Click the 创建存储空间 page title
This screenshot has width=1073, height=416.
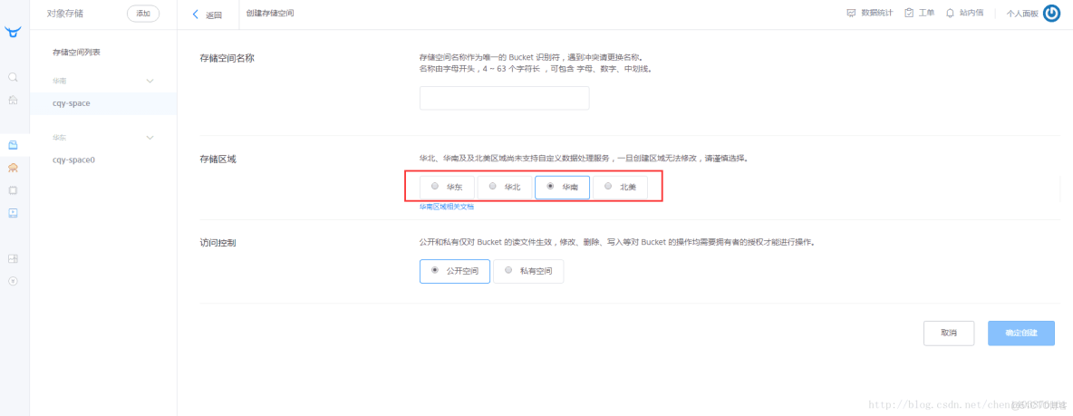pyautogui.click(x=270, y=13)
